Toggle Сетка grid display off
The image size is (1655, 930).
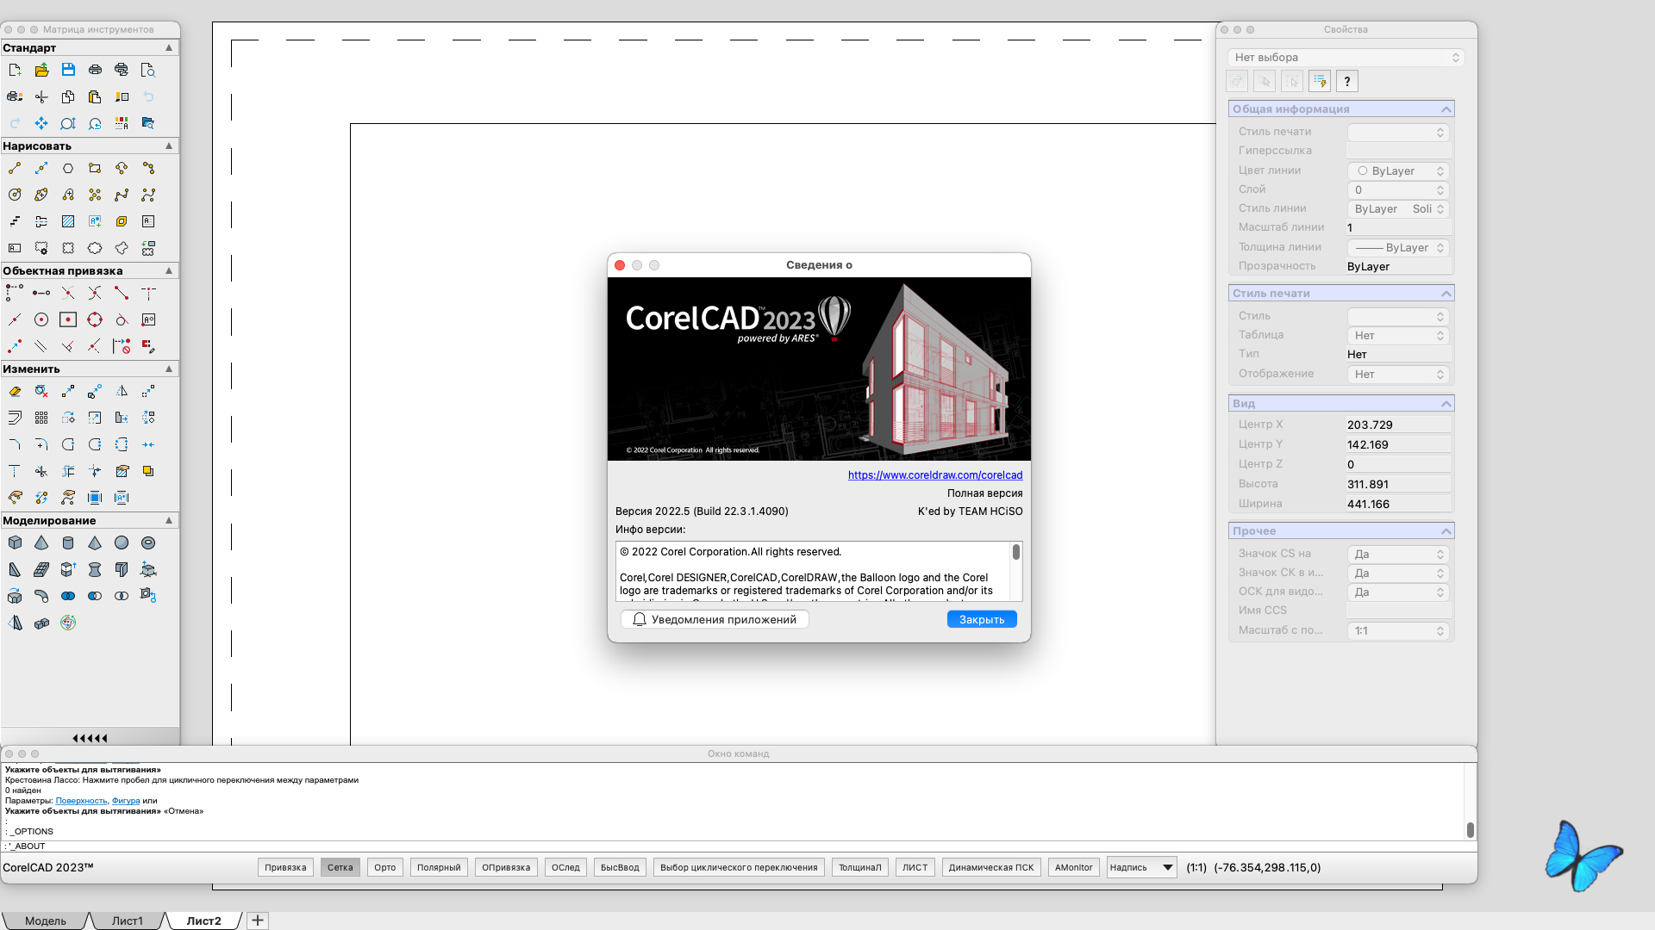pos(340,867)
